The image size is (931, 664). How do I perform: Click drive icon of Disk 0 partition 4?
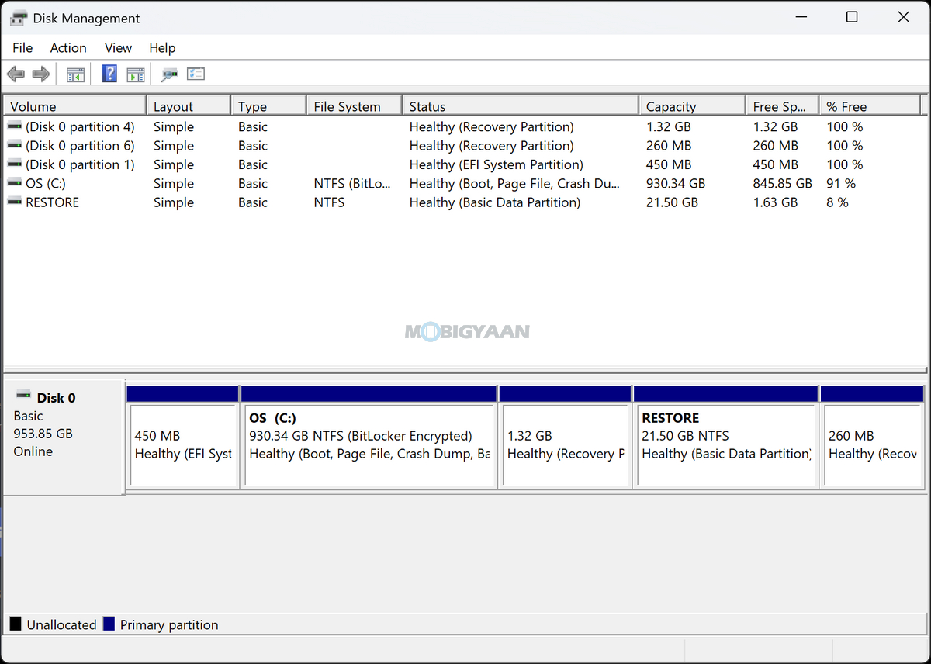point(14,126)
